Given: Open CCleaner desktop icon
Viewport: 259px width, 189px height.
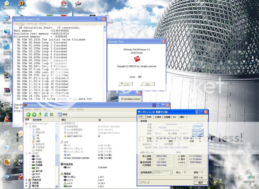Looking at the screenshot, I should pos(7,121).
